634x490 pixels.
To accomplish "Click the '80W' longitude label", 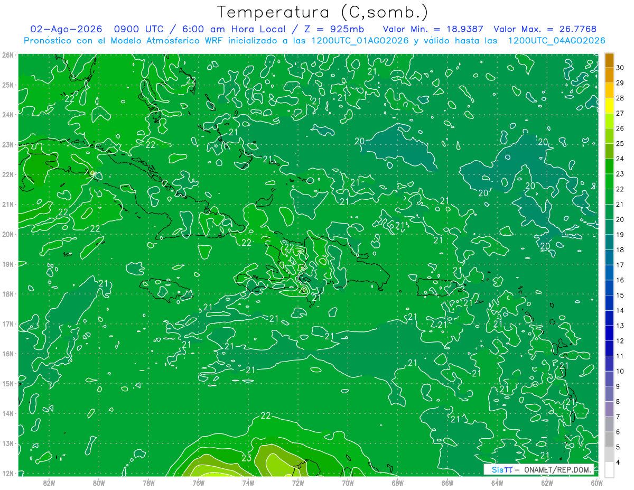I will [x=99, y=483].
